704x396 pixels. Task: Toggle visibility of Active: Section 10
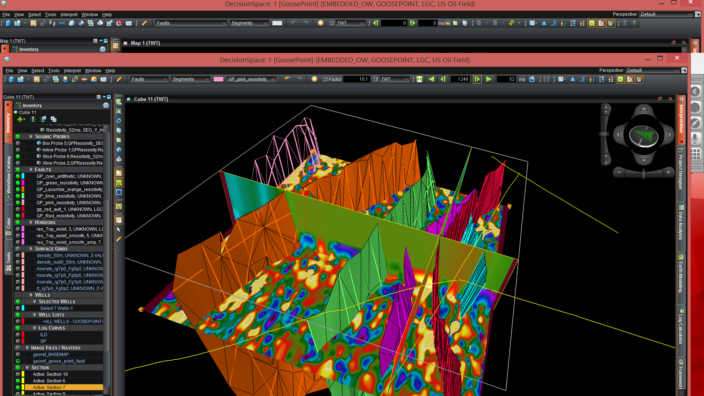coord(18,374)
